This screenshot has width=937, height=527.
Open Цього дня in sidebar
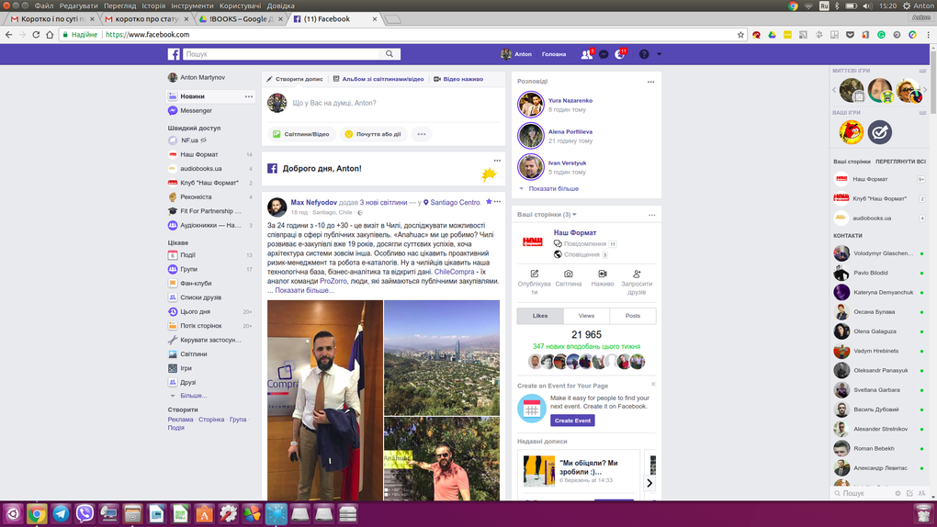click(x=195, y=312)
